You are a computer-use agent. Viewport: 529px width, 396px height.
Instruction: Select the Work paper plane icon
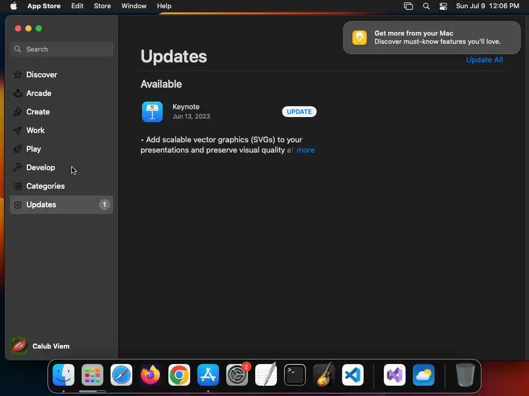click(x=18, y=130)
